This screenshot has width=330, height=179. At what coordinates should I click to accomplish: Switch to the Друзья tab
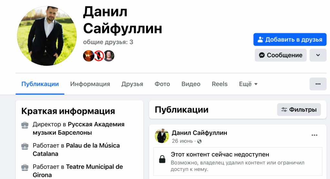[132, 84]
